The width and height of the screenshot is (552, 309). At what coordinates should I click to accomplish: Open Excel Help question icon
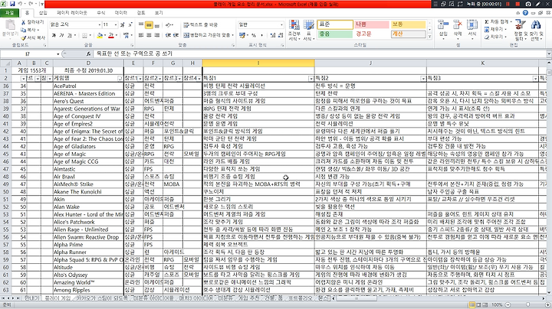(x=525, y=13)
